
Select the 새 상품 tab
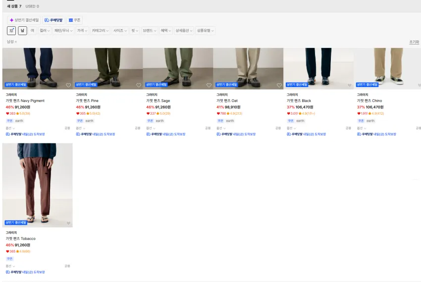14,6
